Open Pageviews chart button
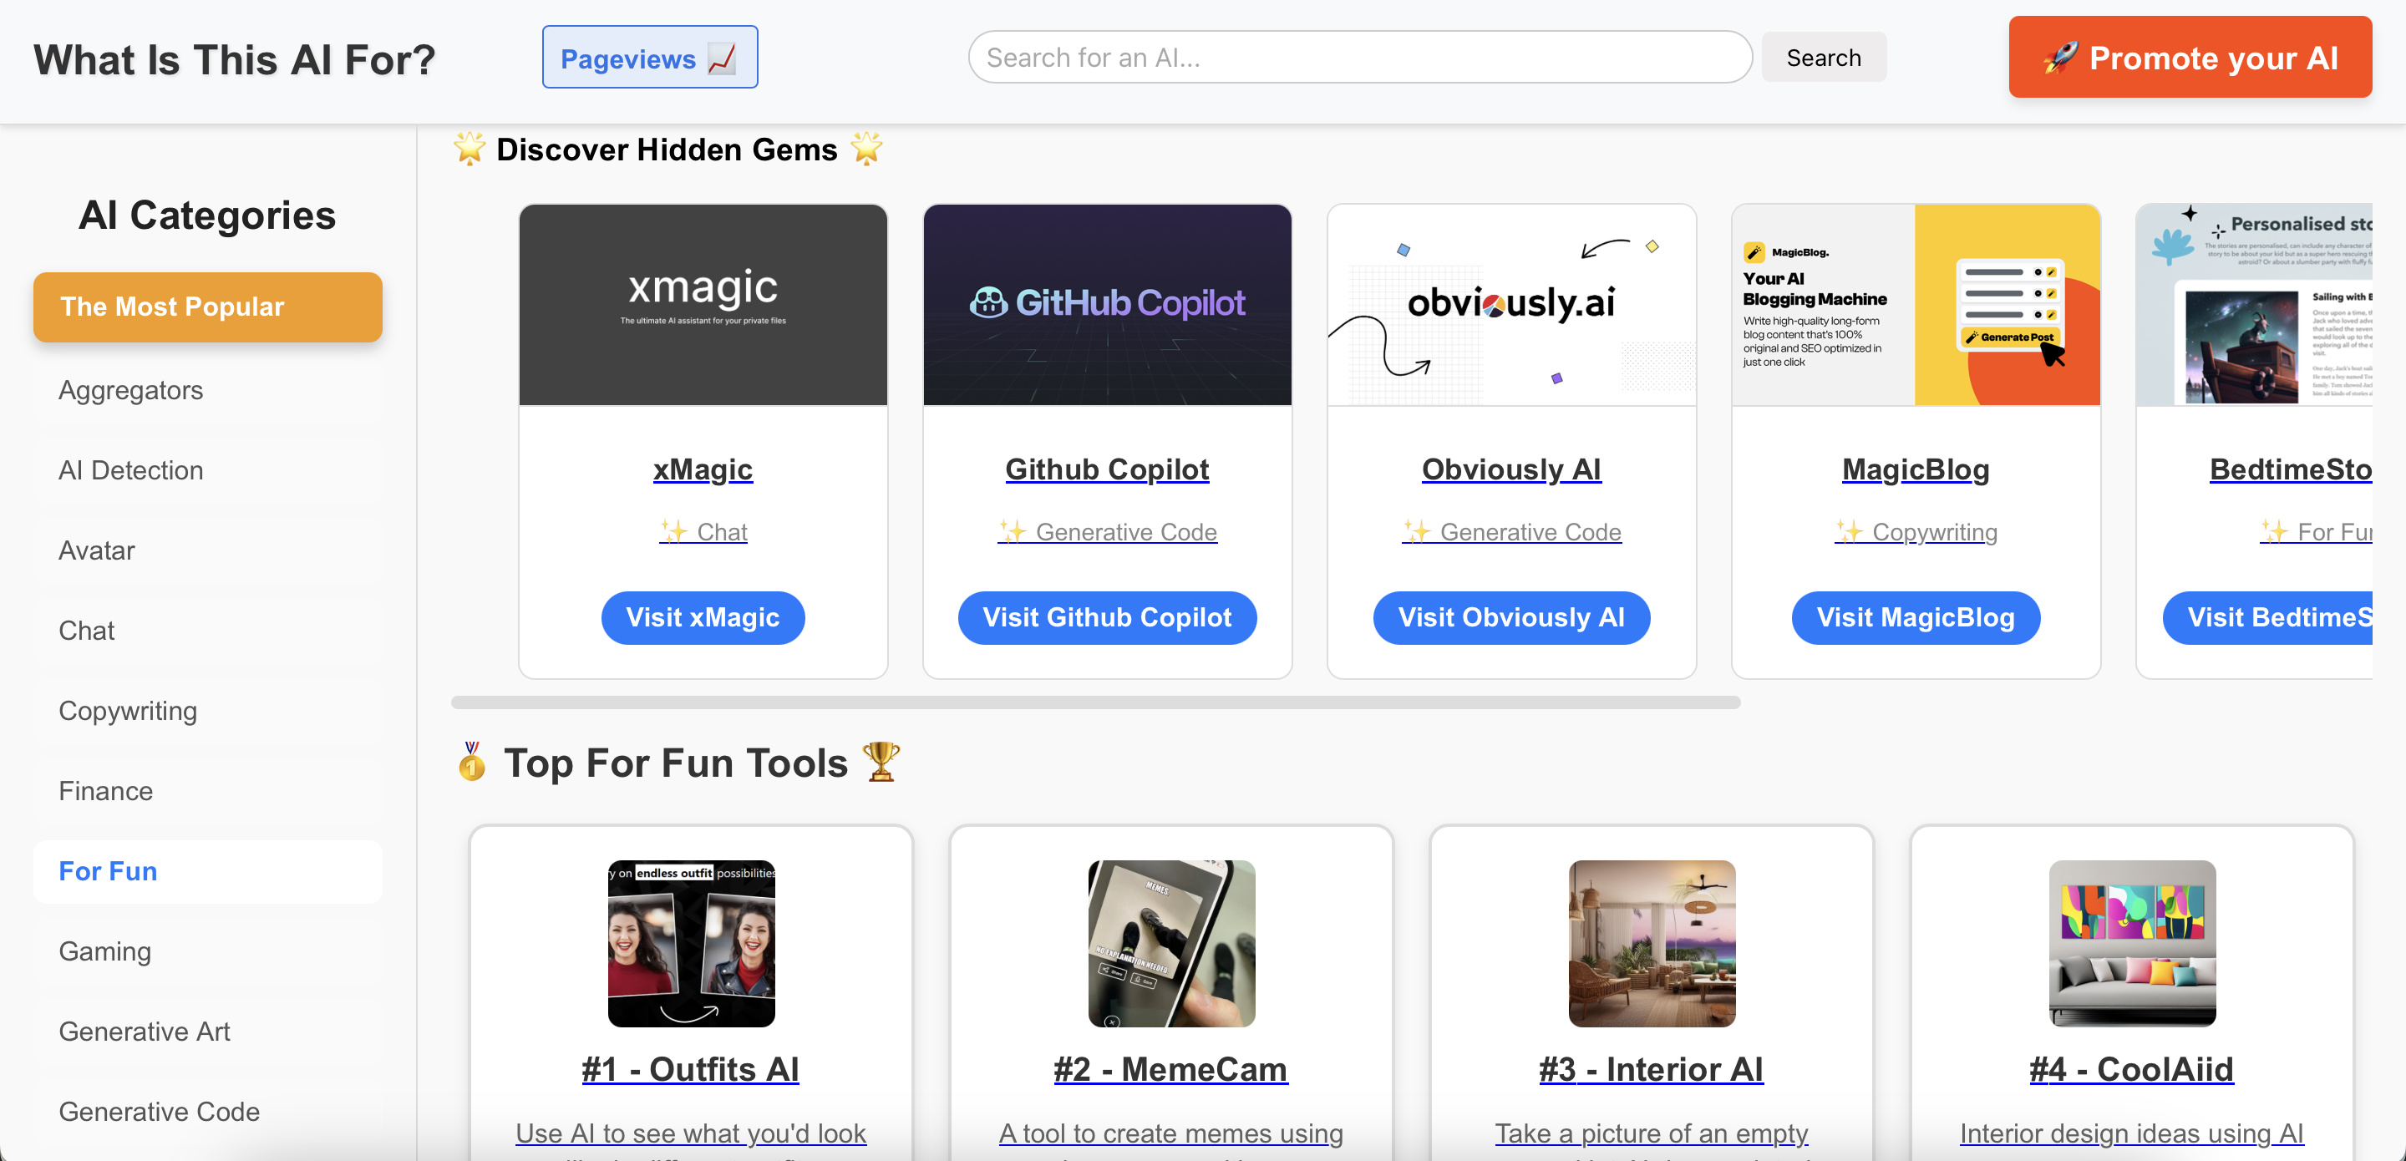The height and width of the screenshot is (1161, 2406). point(649,58)
